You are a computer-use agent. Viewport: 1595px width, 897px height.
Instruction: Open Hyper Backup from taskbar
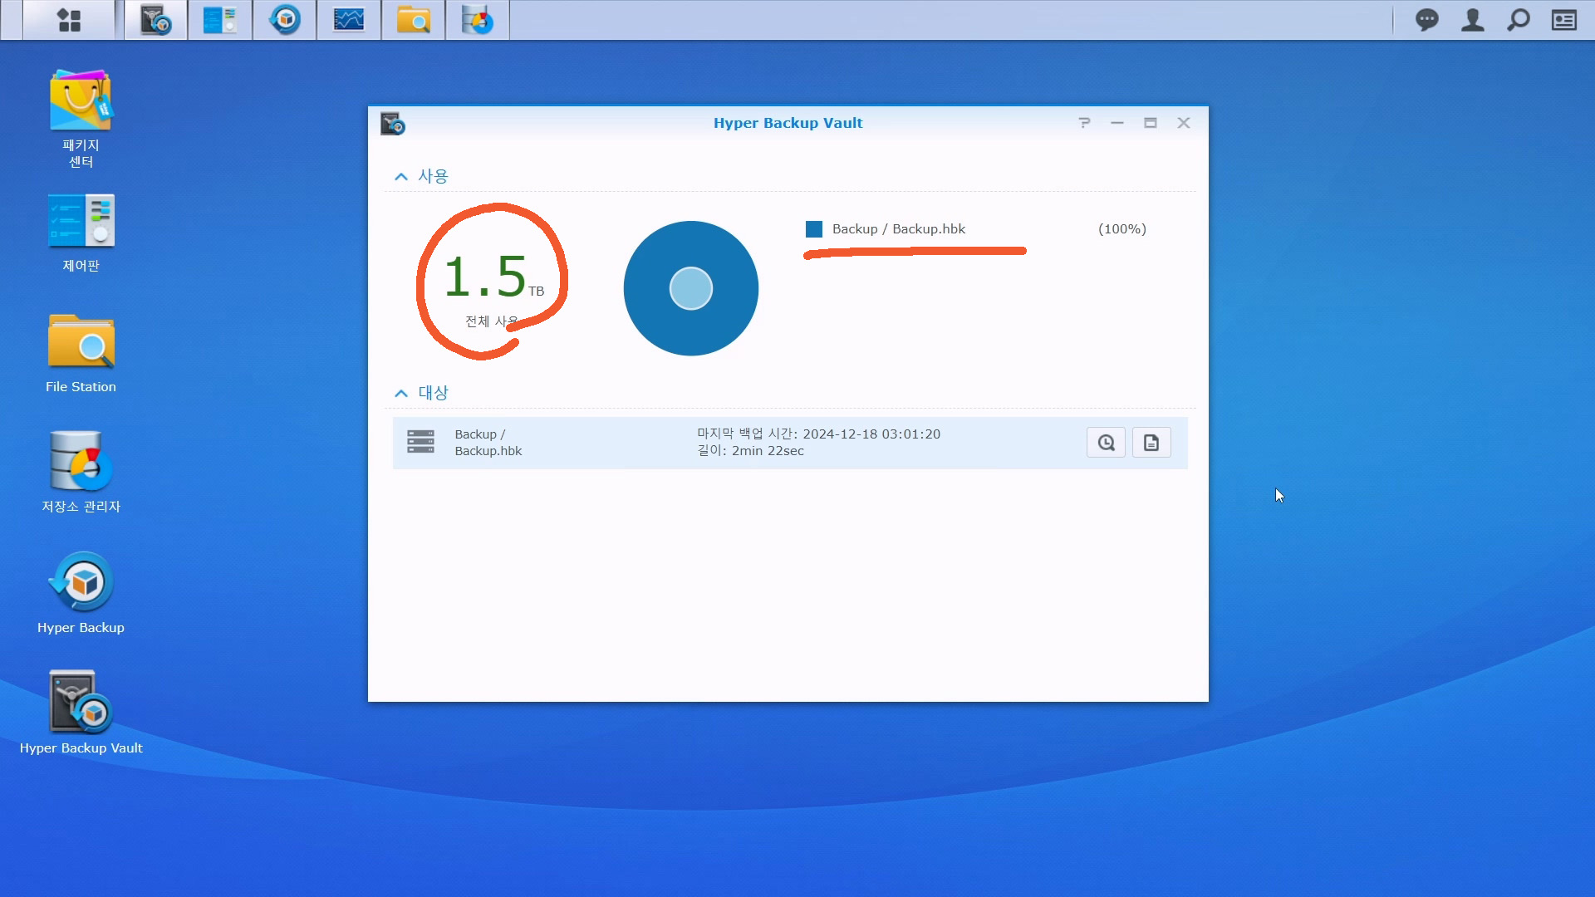(285, 20)
